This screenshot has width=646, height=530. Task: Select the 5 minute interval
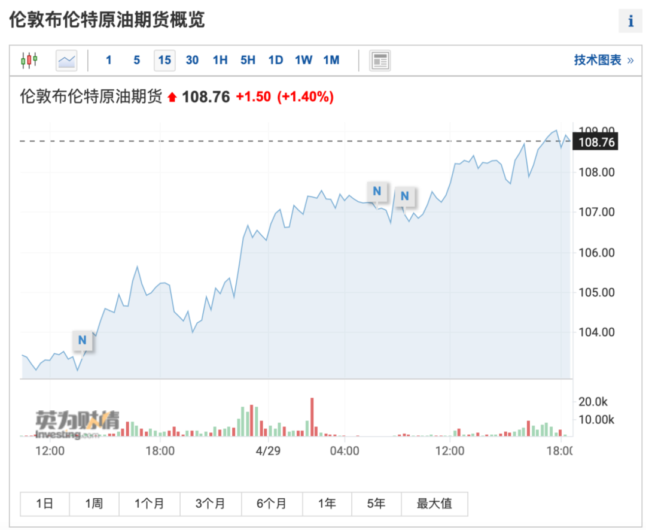click(137, 60)
